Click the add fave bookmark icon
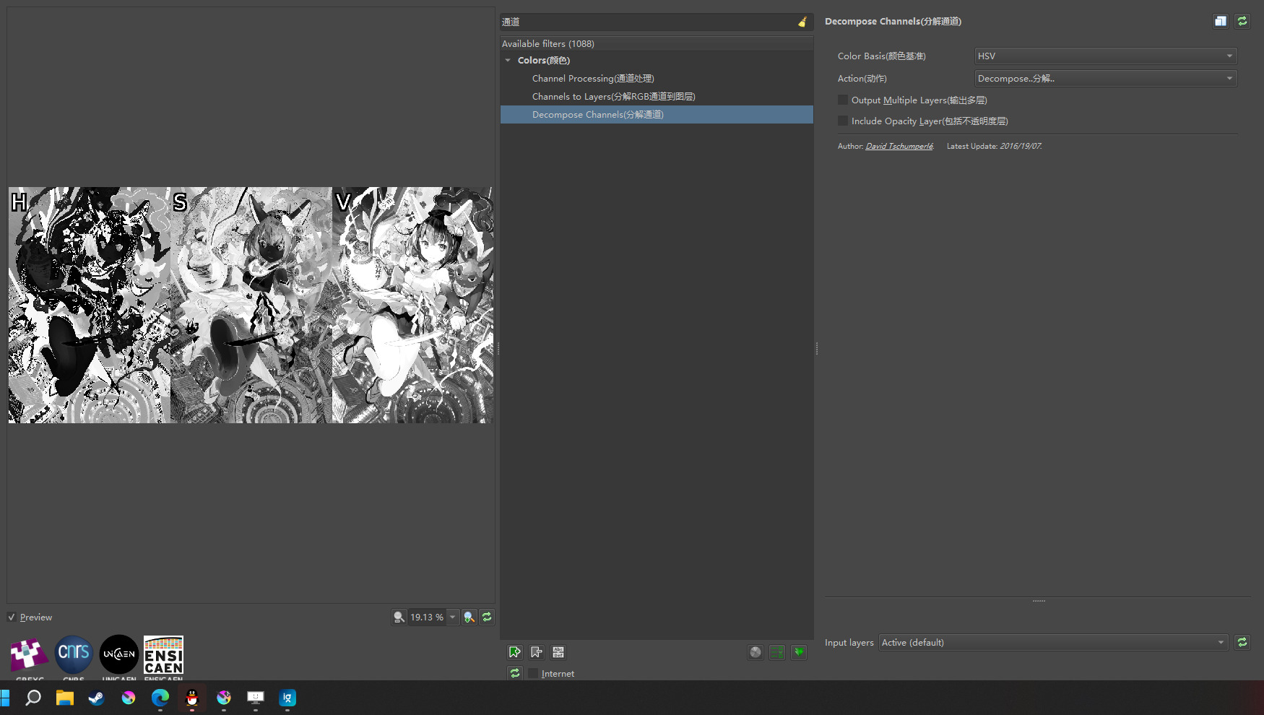Image resolution: width=1264 pixels, height=715 pixels. click(x=514, y=652)
